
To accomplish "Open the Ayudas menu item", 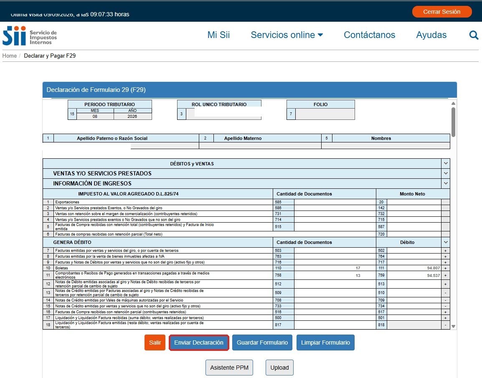I will (431, 35).
